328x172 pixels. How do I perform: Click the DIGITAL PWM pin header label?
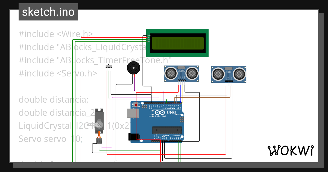[170, 108]
